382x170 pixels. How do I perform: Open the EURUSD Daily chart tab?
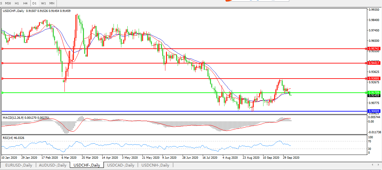coord(19,165)
